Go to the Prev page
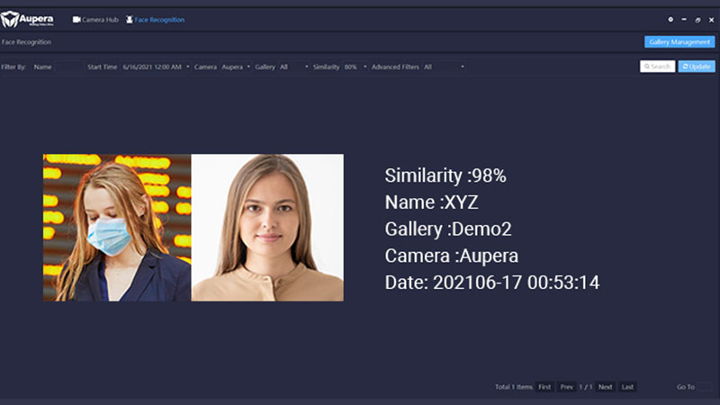Image resolution: width=720 pixels, height=405 pixels. point(567,387)
